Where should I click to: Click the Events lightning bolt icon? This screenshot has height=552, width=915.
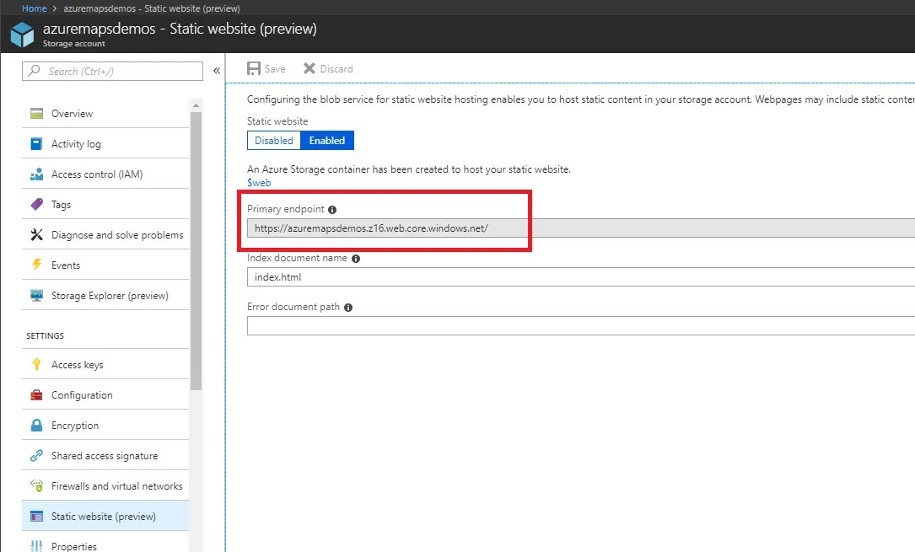[36, 265]
